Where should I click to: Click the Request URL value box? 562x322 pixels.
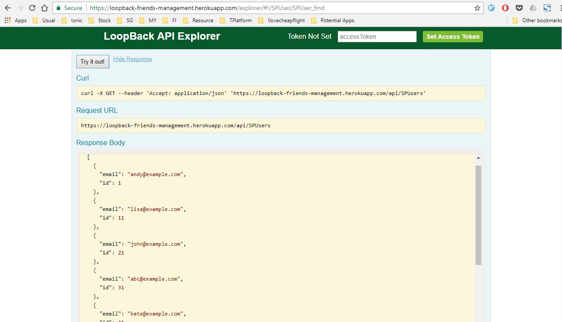[281, 125]
